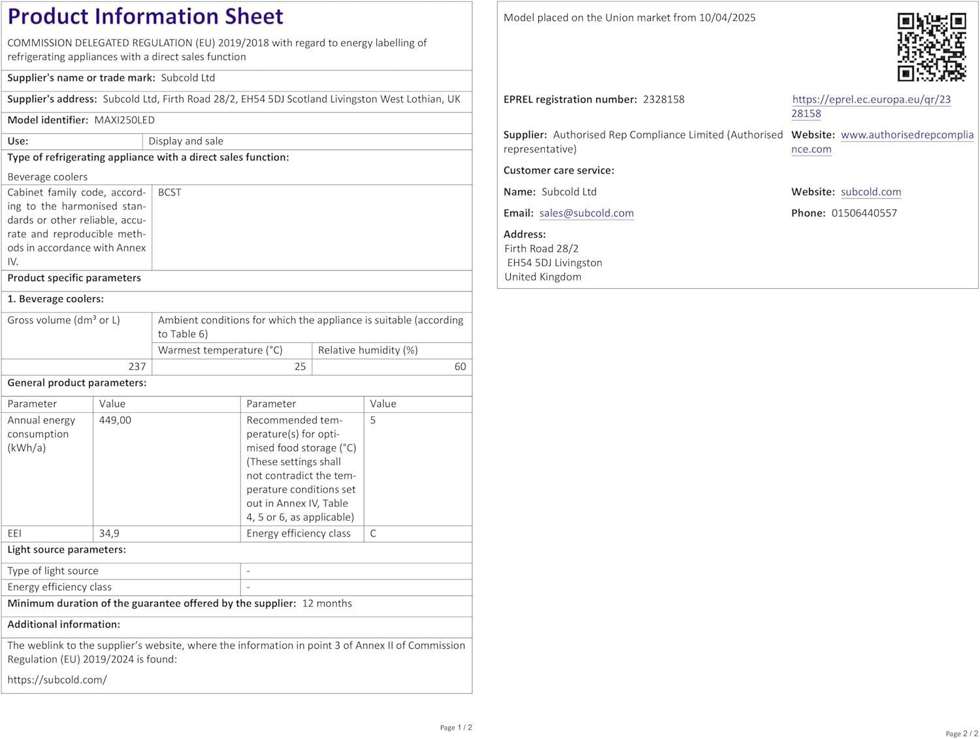Click the Supplier's name Subcold Ltd row
980x739 pixels.
click(x=237, y=78)
